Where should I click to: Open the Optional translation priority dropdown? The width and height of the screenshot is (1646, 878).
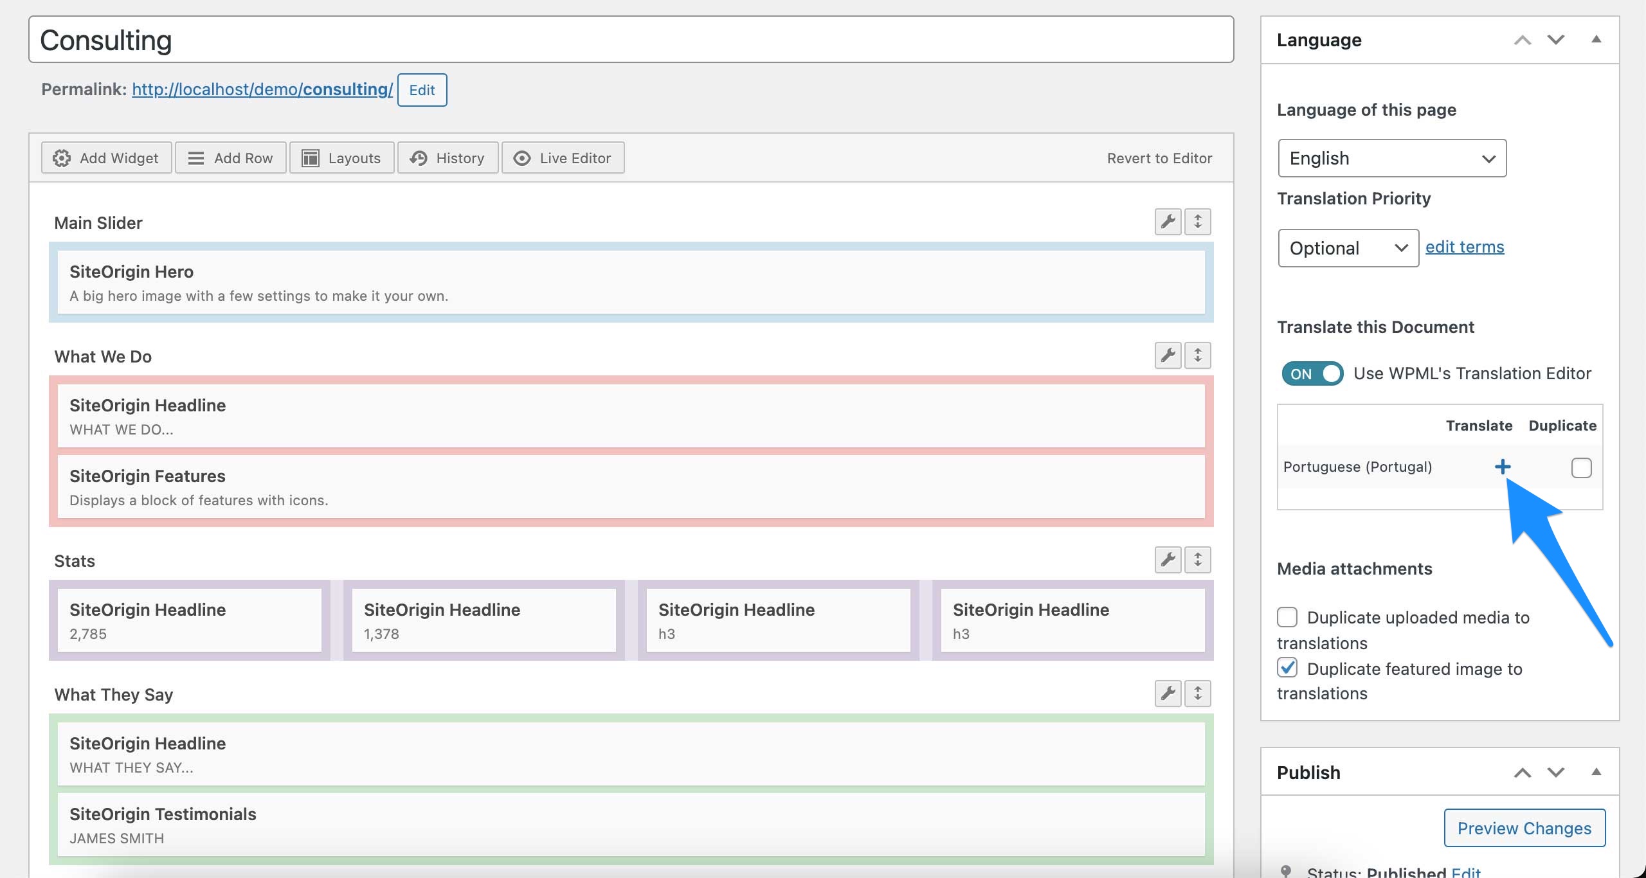point(1348,248)
